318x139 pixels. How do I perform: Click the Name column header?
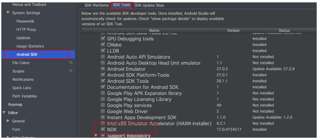[x=154, y=31]
